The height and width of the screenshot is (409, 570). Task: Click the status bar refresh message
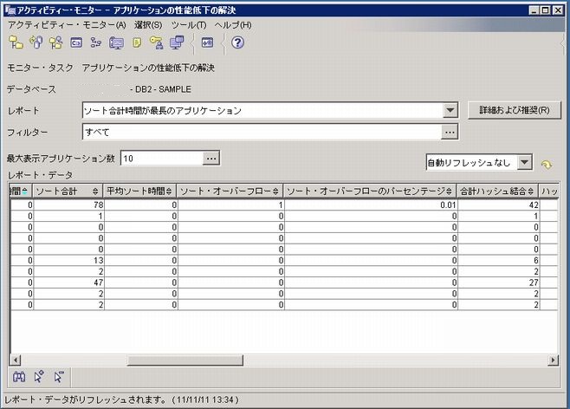click(121, 400)
